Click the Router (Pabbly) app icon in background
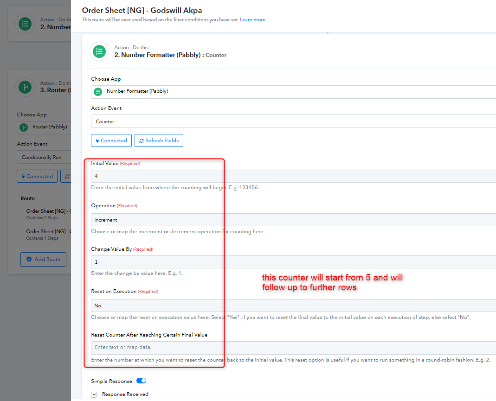The height and width of the screenshot is (401, 496). 24,127
